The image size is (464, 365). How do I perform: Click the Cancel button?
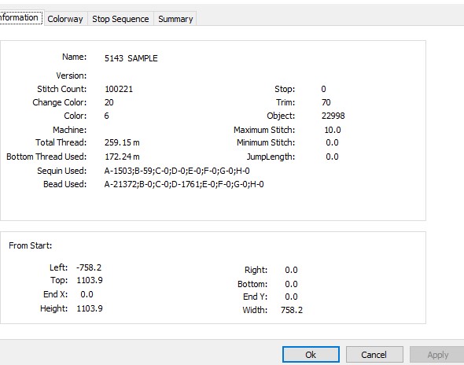[374, 354]
